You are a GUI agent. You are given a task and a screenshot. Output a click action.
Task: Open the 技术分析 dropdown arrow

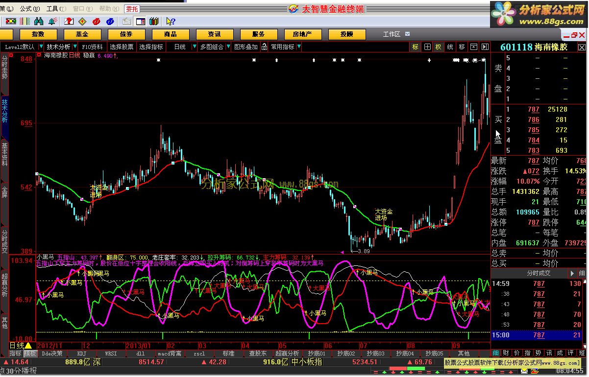pyautogui.click(x=75, y=47)
